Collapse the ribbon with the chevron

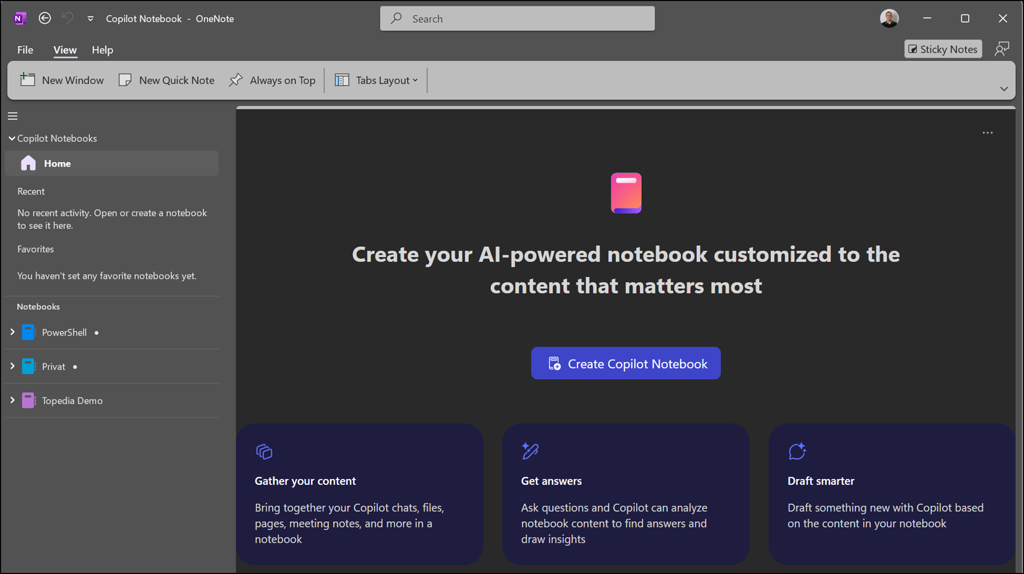point(1004,88)
